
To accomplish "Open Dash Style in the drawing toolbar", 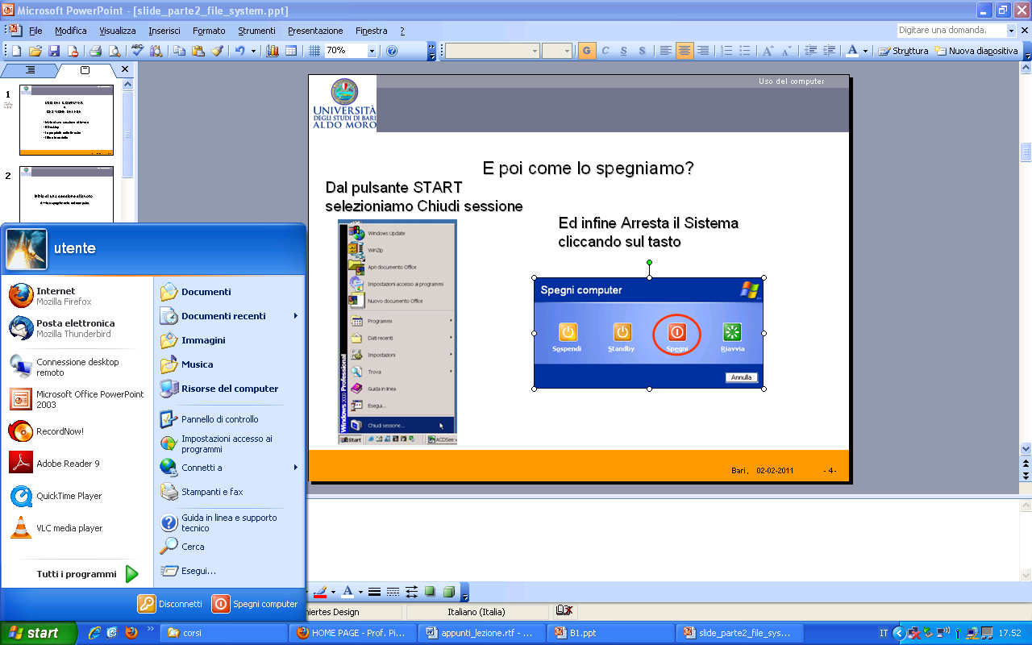I will [x=393, y=592].
